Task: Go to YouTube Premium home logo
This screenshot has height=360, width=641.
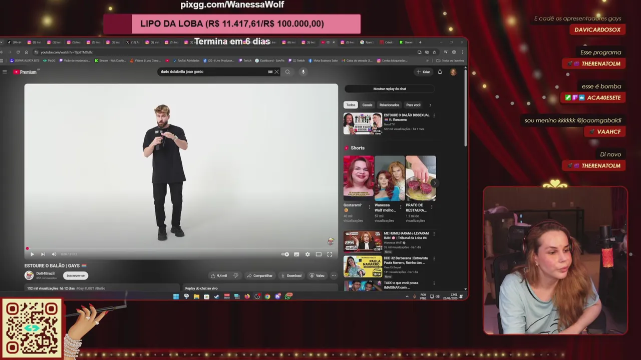Action: point(26,72)
